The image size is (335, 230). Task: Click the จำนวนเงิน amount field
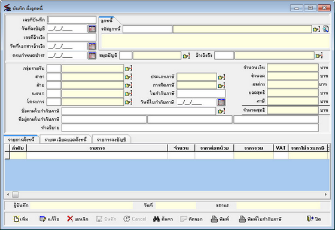click(293, 68)
